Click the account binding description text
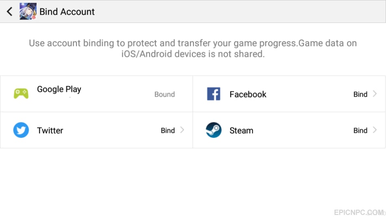The image size is (386, 217). point(193,48)
